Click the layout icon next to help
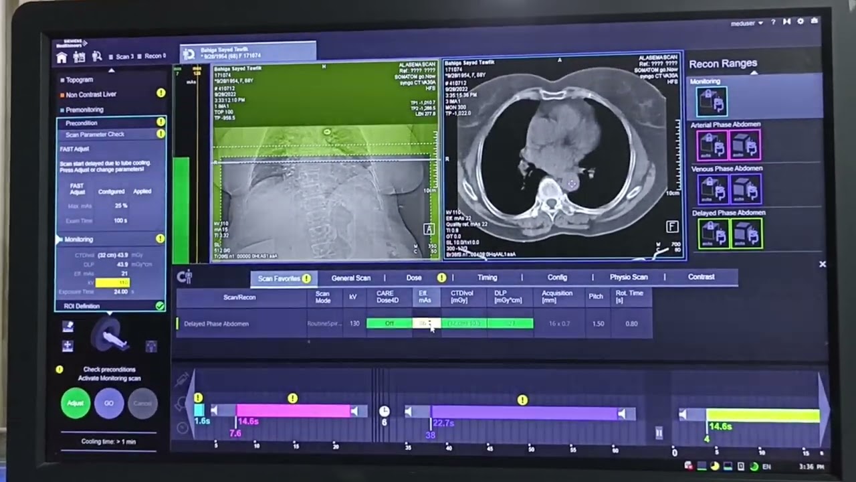The image size is (856, 482). [x=786, y=22]
